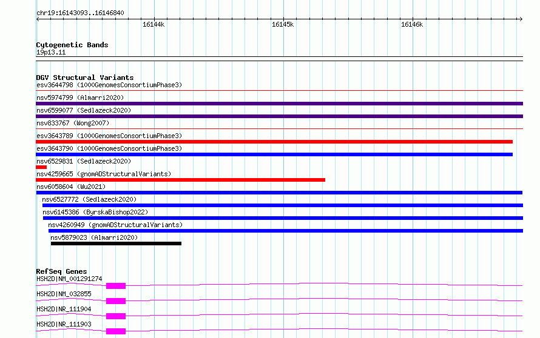Select the HSH2D|NM_001291274 magenta exon block

pos(116,286)
